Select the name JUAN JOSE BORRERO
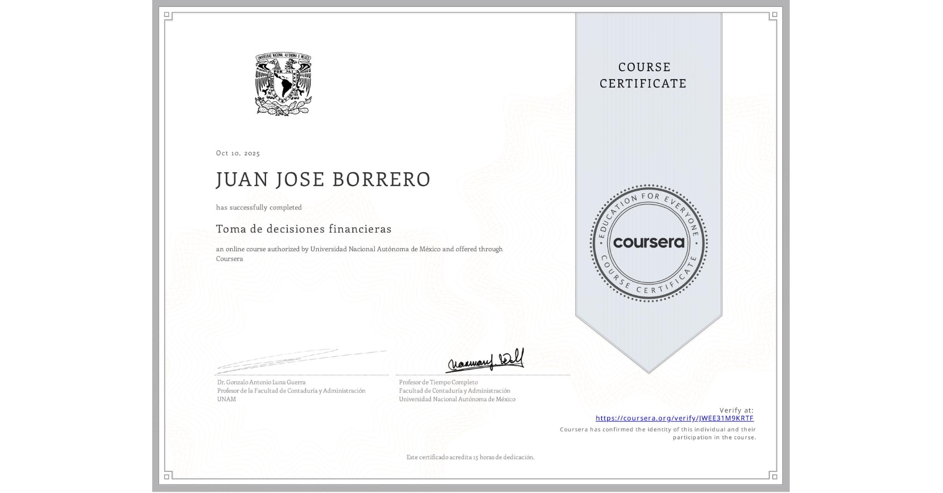 pyautogui.click(x=323, y=180)
